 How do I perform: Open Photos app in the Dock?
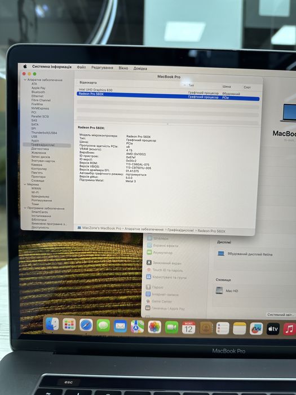154,327
